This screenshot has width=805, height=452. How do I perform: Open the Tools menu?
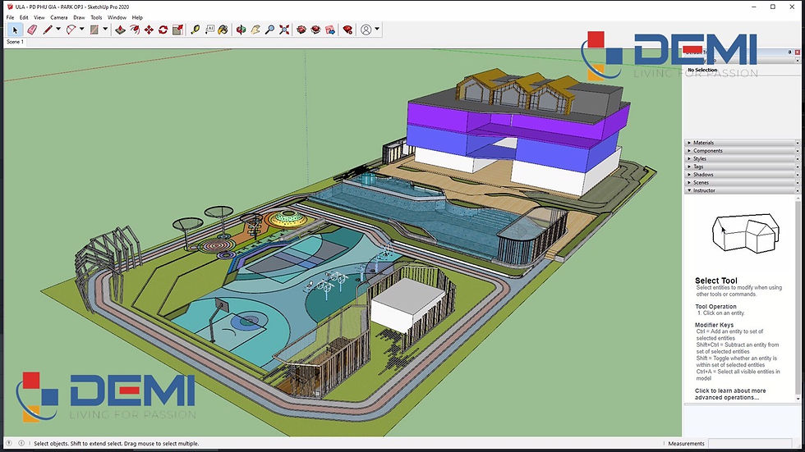click(96, 17)
